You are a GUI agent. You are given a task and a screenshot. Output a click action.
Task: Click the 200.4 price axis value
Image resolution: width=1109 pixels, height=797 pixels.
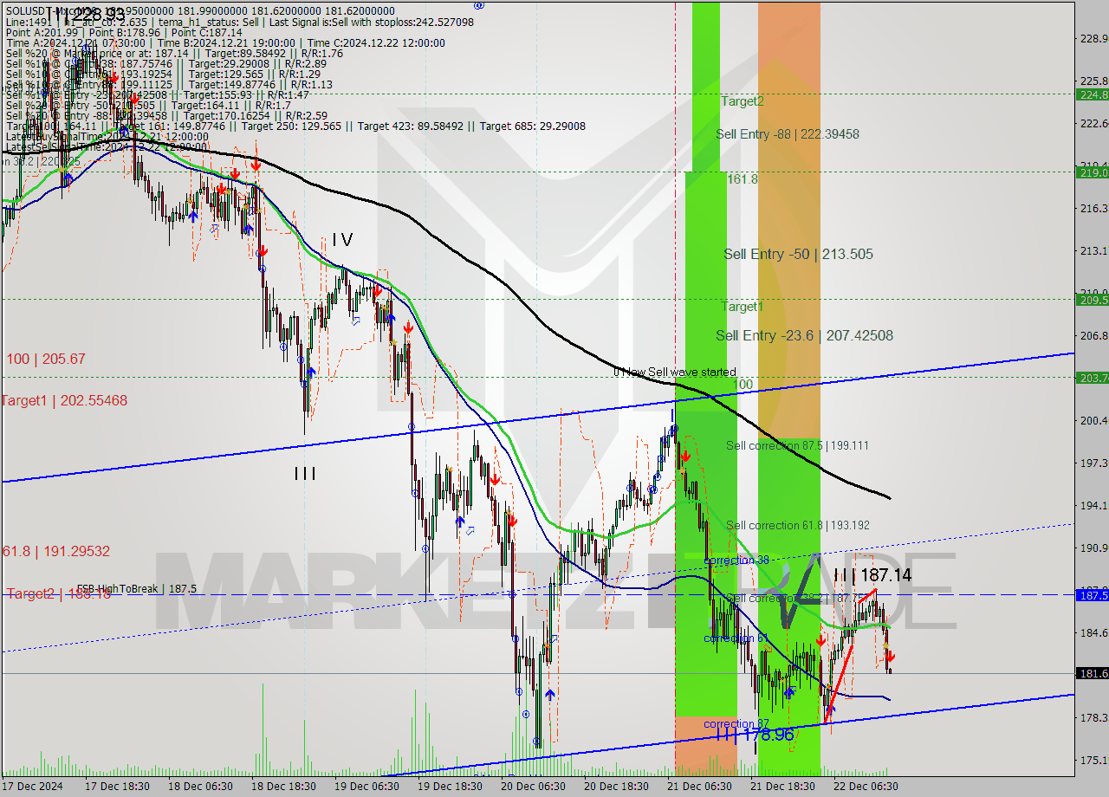tap(1093, 420)
